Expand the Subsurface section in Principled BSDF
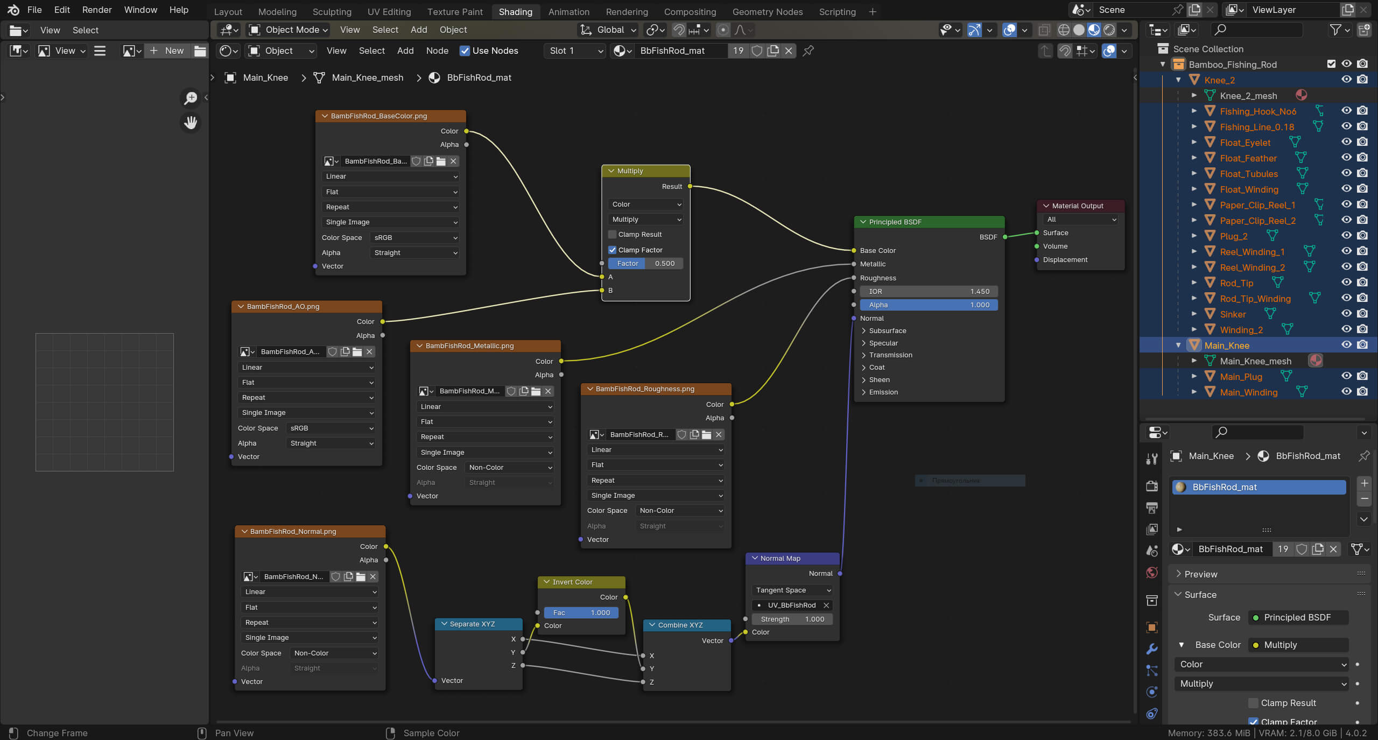This screenshot has height=740, width=1378. pyautogui.click(x=887, y=330)
